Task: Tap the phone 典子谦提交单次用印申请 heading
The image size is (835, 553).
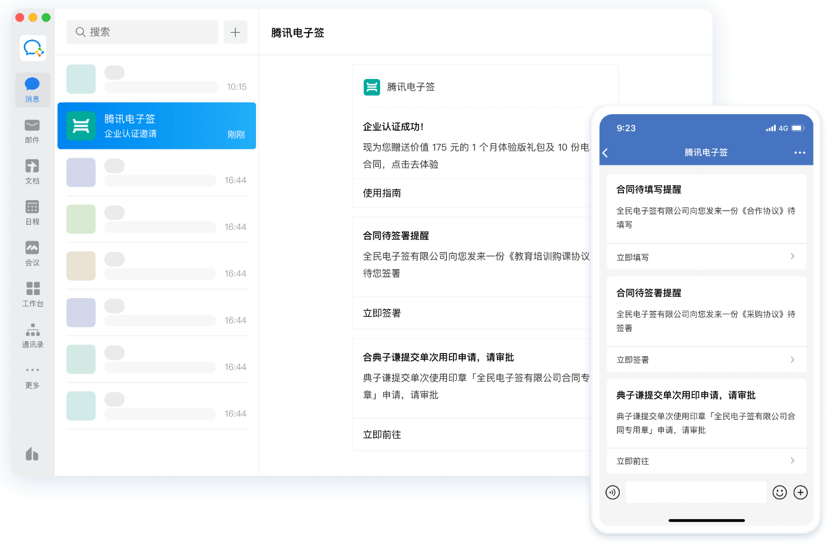Action: [x=686, y=395]
